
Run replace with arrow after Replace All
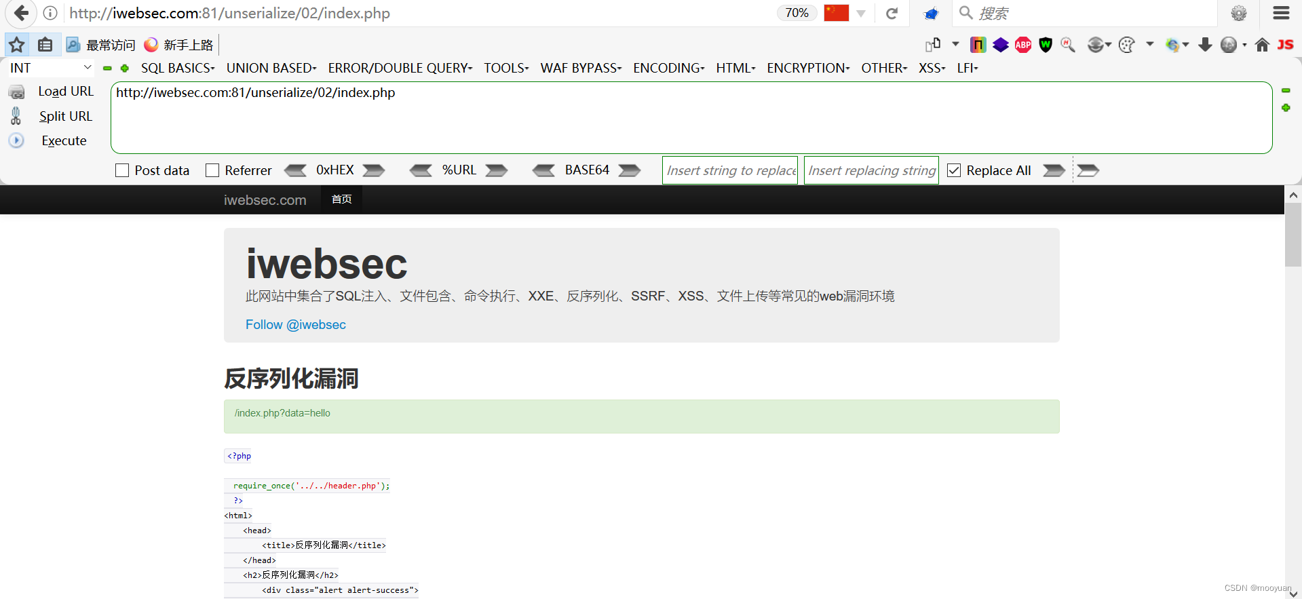[1054, 170]
